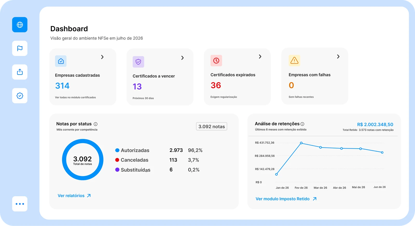The width and height of the screenshot is (415, 226).
Task: Click the R$ 431.752,36 axis label
Action: (265, 143)
